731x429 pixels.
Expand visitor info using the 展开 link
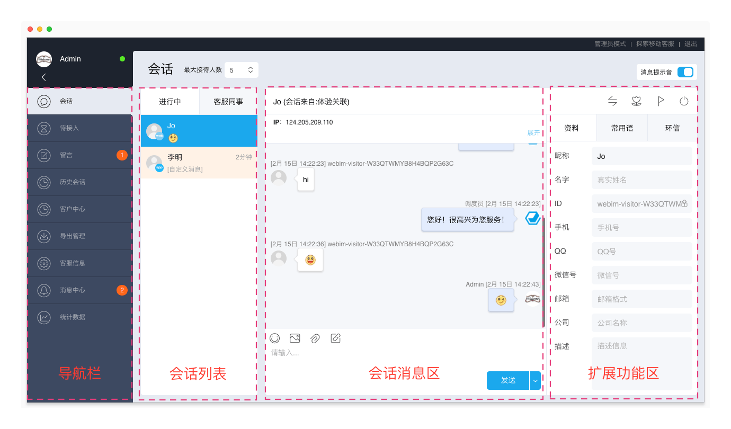pyautogui.click(x=533, y=133)
